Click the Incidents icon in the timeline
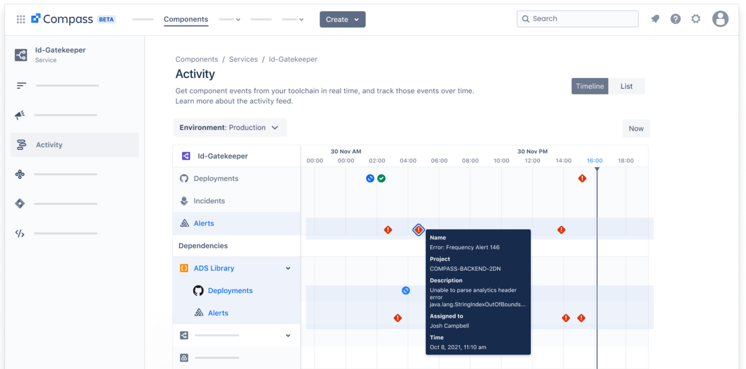This screenshot has width=746, height=369. point(184,201)
